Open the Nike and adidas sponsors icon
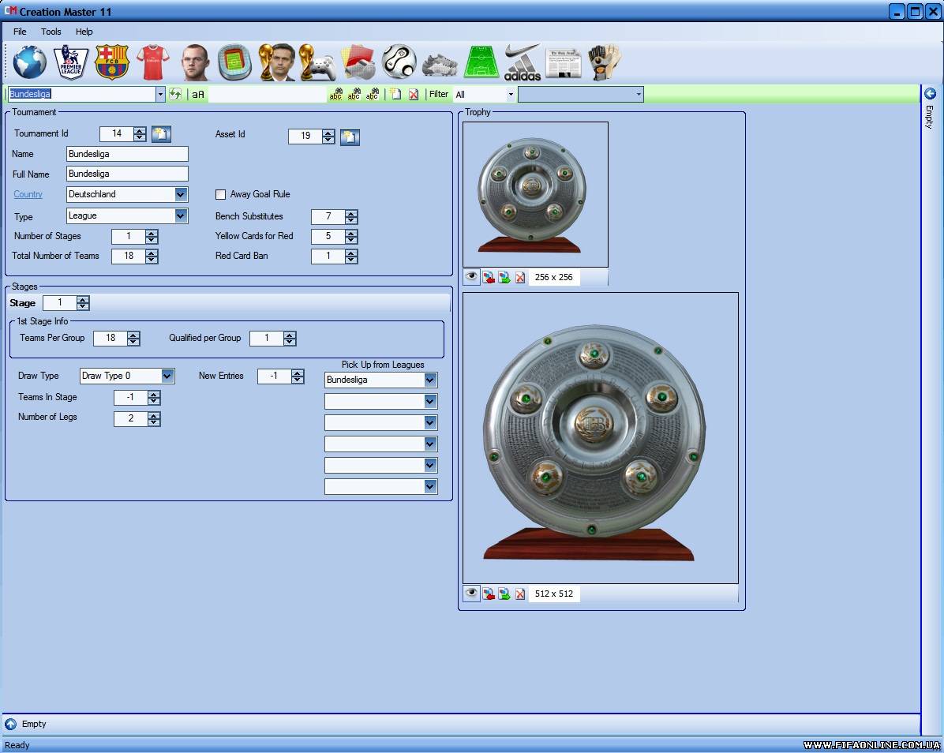This screenshot has width=944, height=753. click(522, 62)
